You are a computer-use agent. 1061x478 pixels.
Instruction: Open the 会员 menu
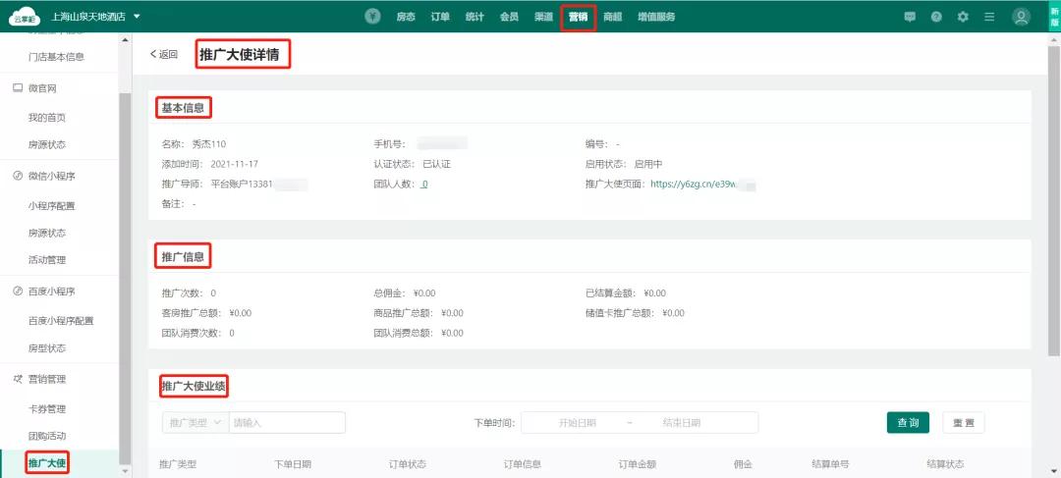(x=509, y=17)
